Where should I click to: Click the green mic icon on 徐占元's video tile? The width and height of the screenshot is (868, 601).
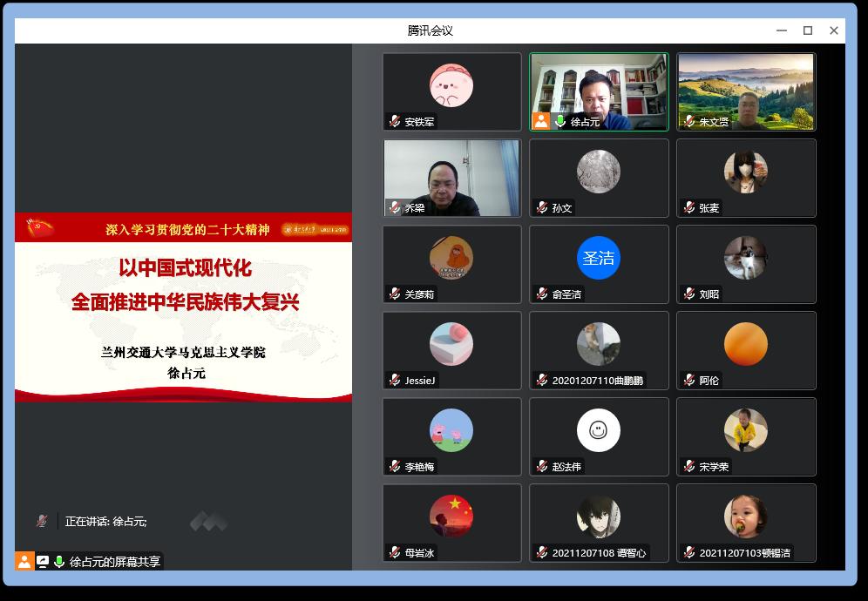(560, 122)
